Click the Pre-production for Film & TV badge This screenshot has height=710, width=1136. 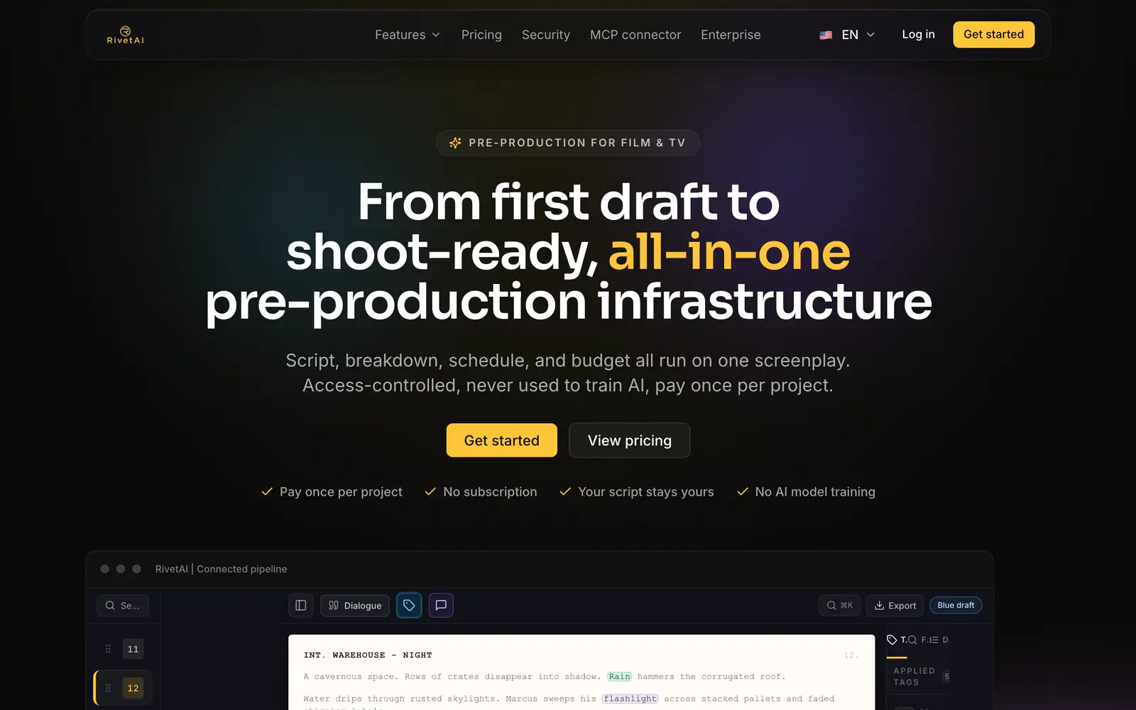click(568, 143)
